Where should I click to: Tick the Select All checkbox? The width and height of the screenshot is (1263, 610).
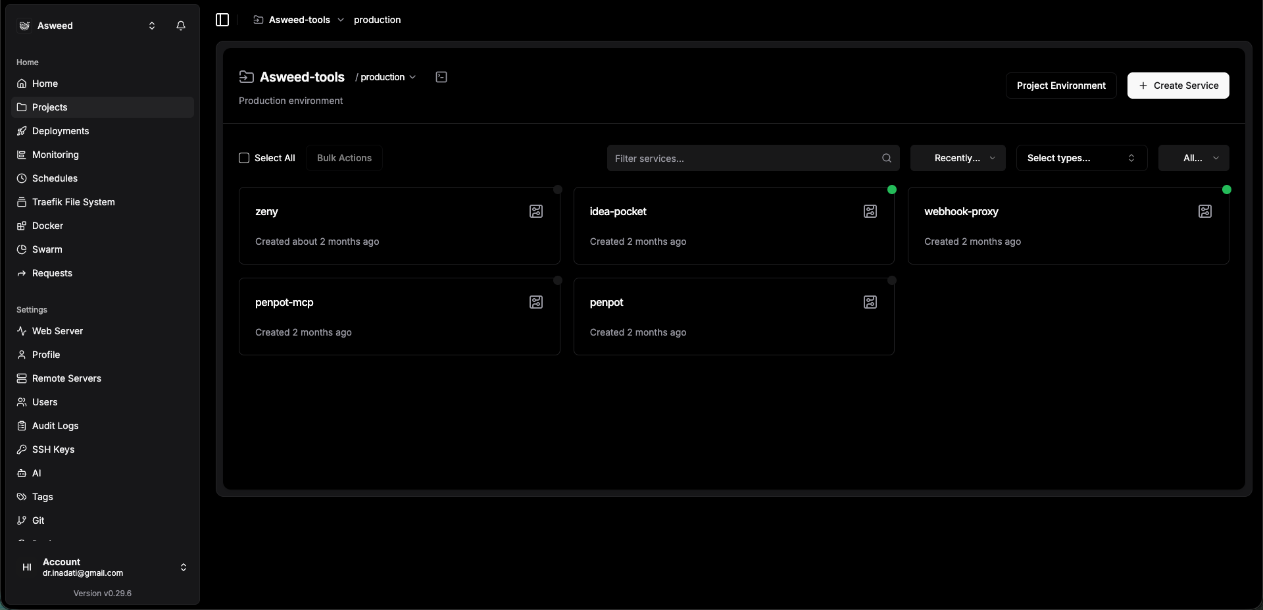click(244, 158)
